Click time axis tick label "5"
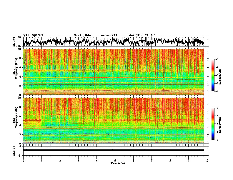This screenshot has width=233, height=180. tap(115, 161)
